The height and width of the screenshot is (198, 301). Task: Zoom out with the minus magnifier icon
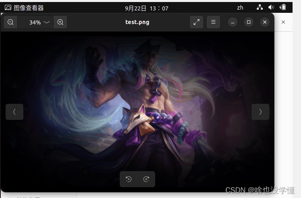tap(10, 22)
